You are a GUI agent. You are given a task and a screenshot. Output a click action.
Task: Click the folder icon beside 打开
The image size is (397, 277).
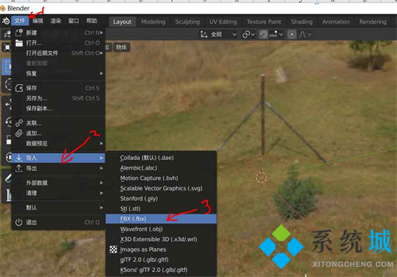19,43
